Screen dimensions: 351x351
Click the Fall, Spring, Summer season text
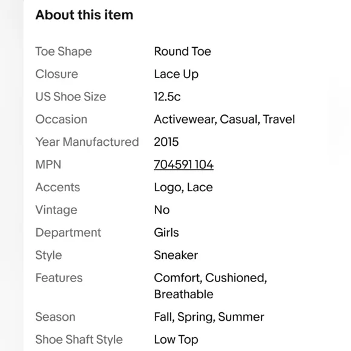(209, 317)
